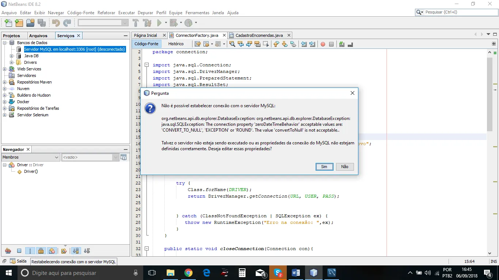Expand the Java DB tree node
499x280 pixels.
(11, 56)
